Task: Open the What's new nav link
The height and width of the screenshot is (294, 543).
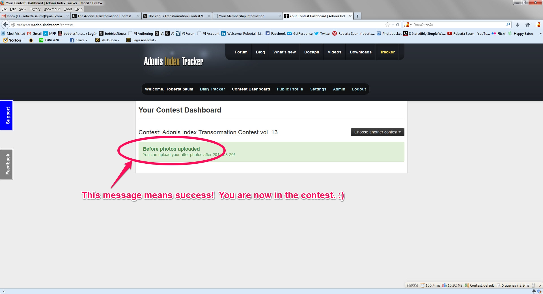Action: point(285,52)
